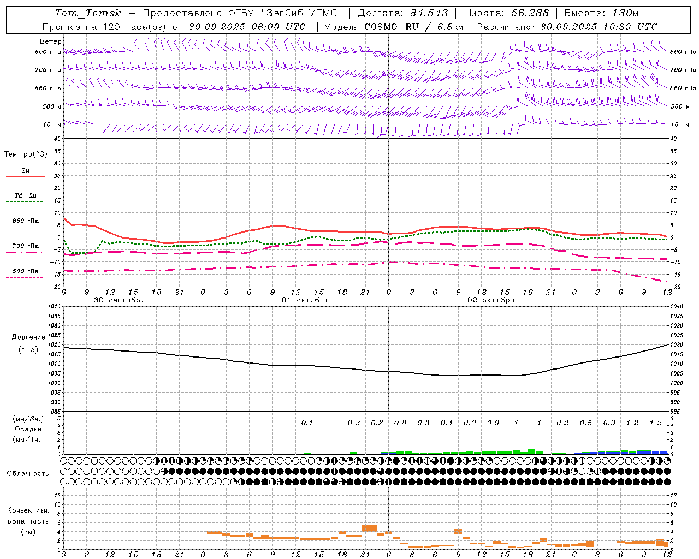The width and height of the screenshot is (699, 559).
Task: Click the "02 октября" date label
Action: point(491,300)
